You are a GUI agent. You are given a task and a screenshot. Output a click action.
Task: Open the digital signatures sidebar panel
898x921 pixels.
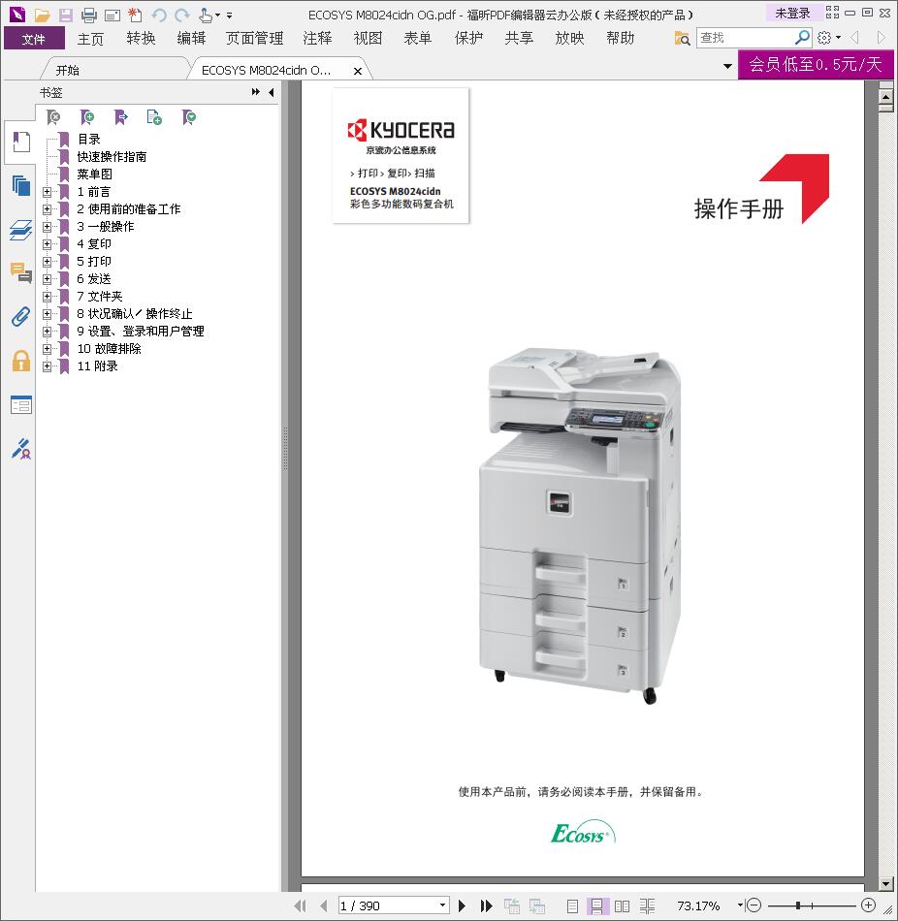point(21,449)
